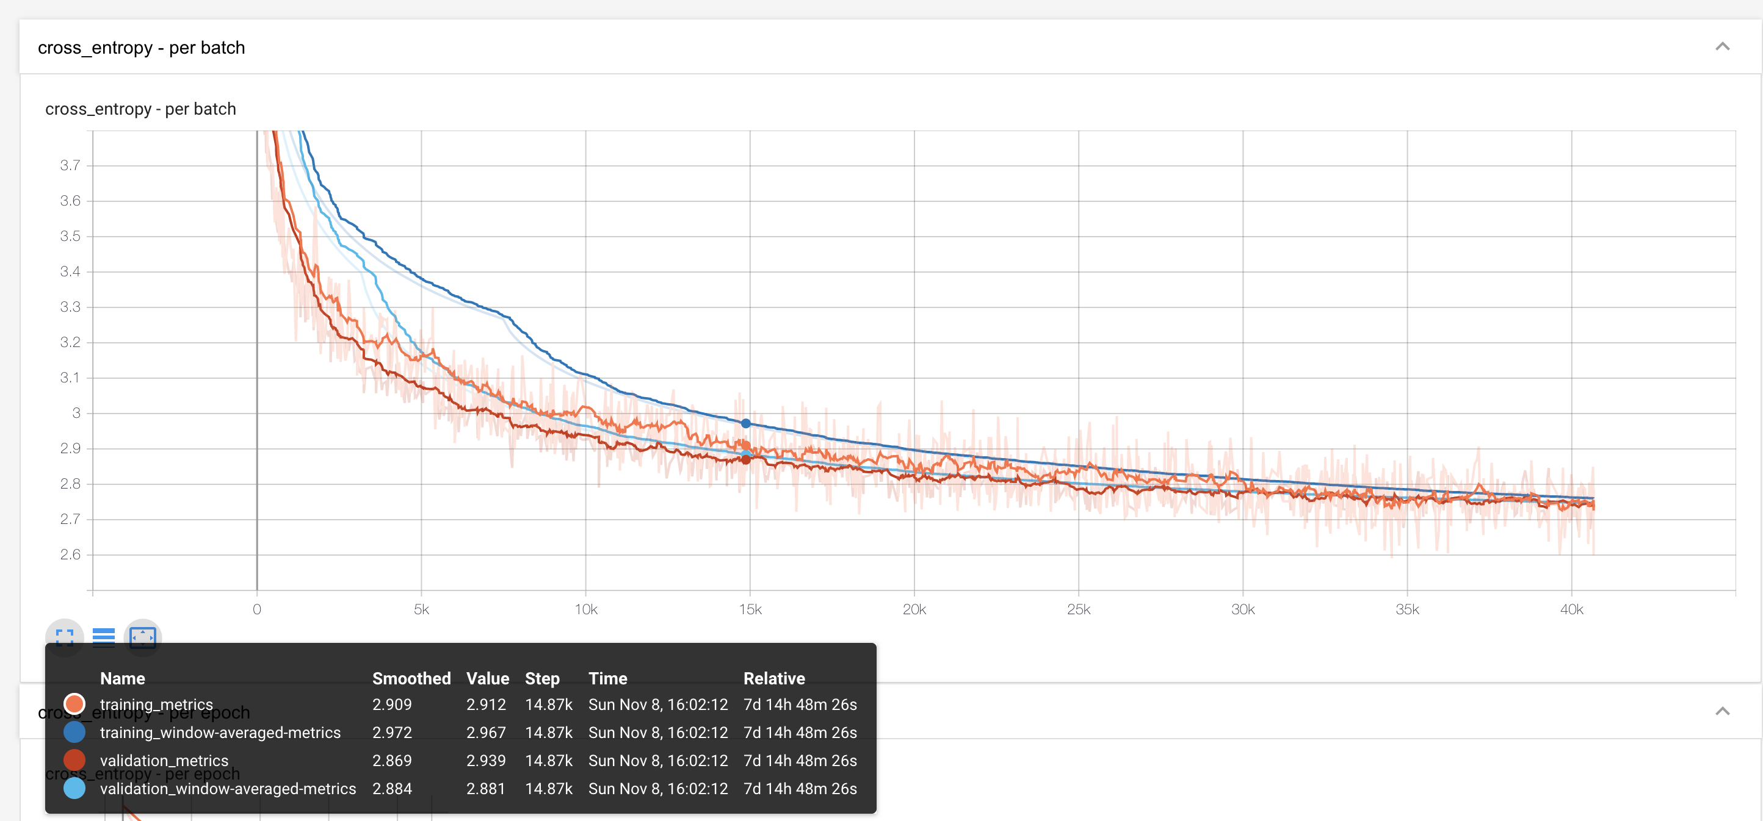Click fit domain to data icon

[142, 637]
